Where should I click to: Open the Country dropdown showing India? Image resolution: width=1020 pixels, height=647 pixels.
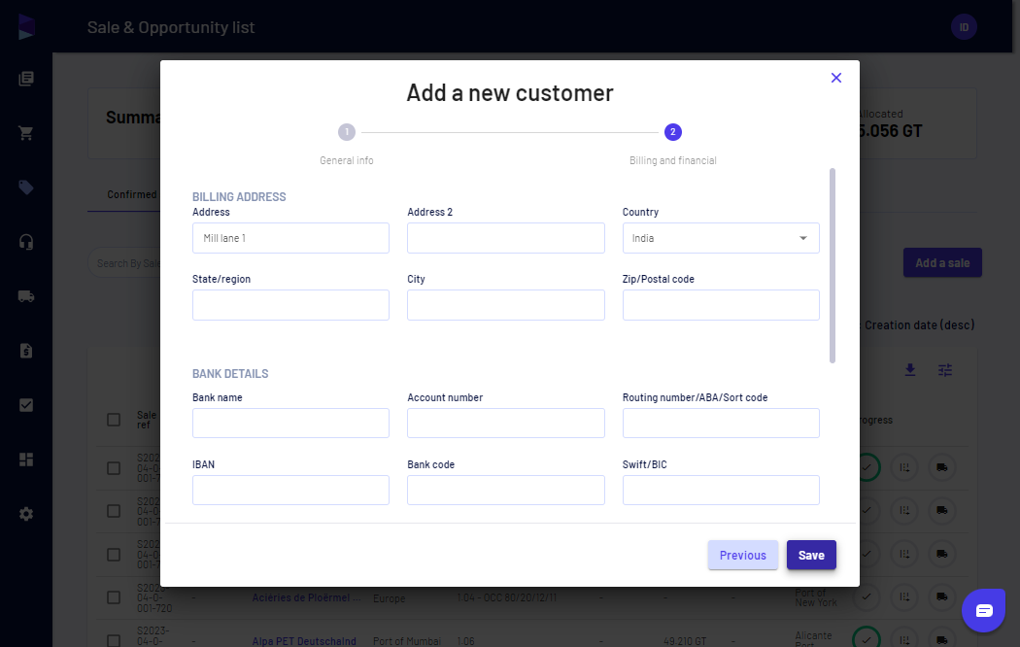(x=720, y=238)
